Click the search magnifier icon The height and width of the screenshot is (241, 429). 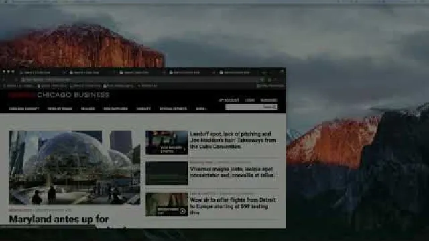click(275, 107)
